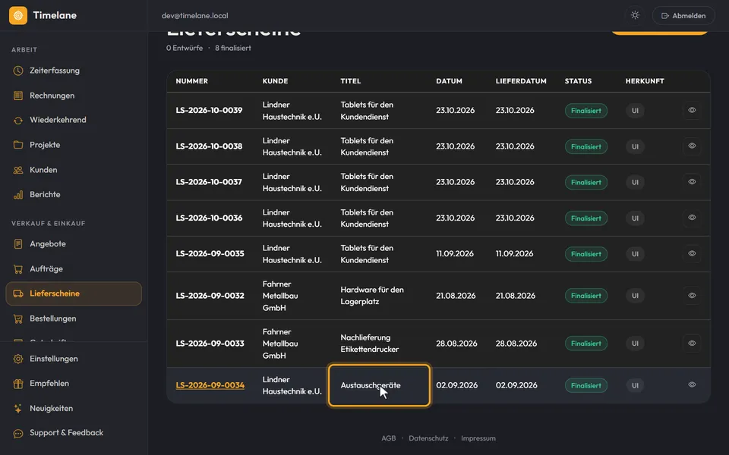
Task: Click the UI origin badge for LS-2026-09-0032
Action: (x=635, y=295)
